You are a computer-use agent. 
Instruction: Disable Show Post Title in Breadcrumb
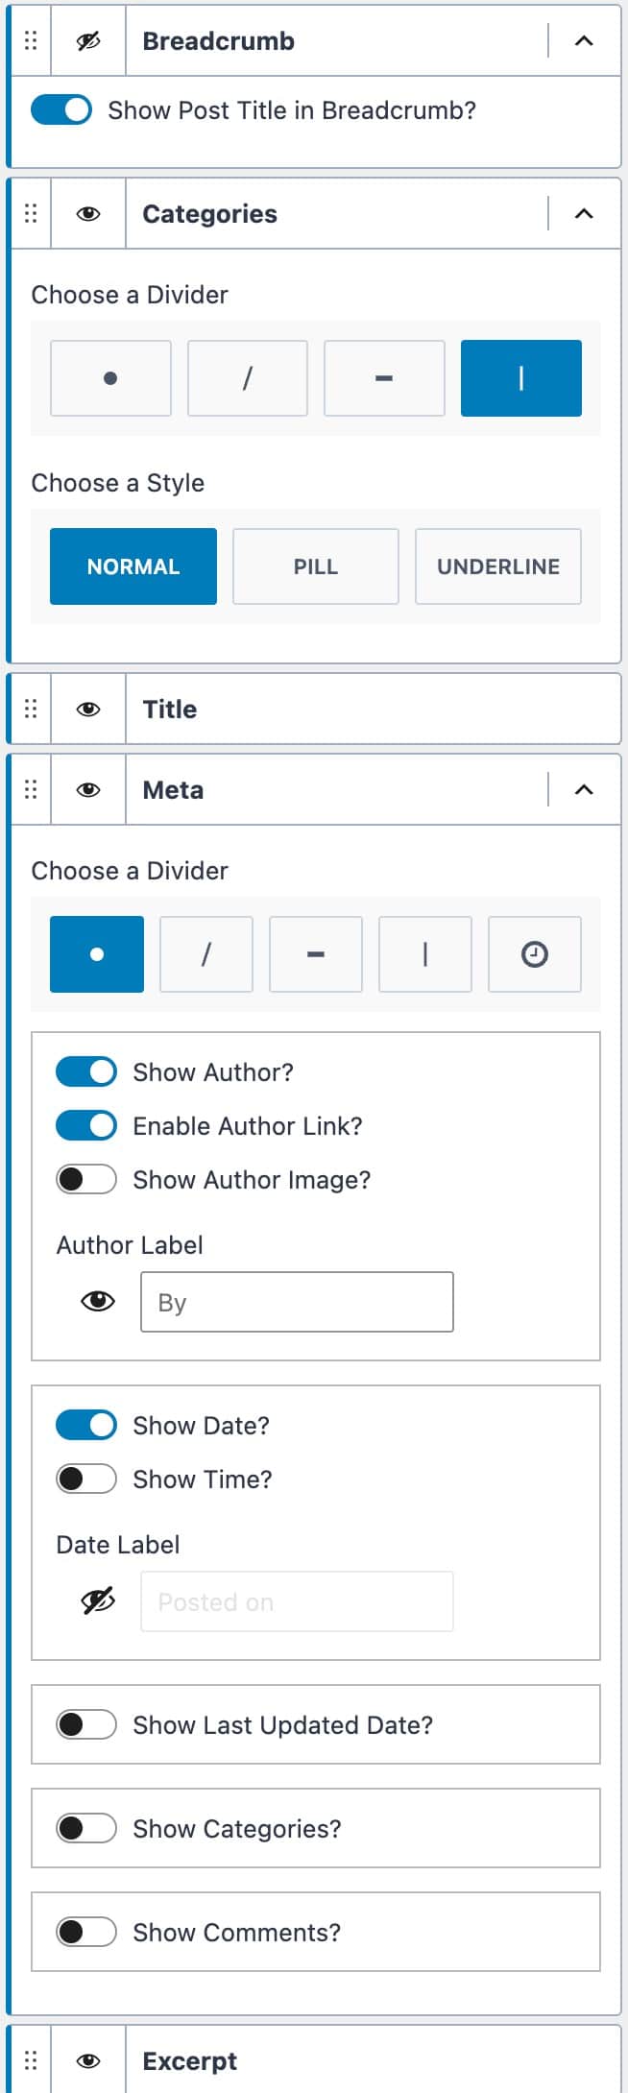pyautogui.click(x=61, y=109)
